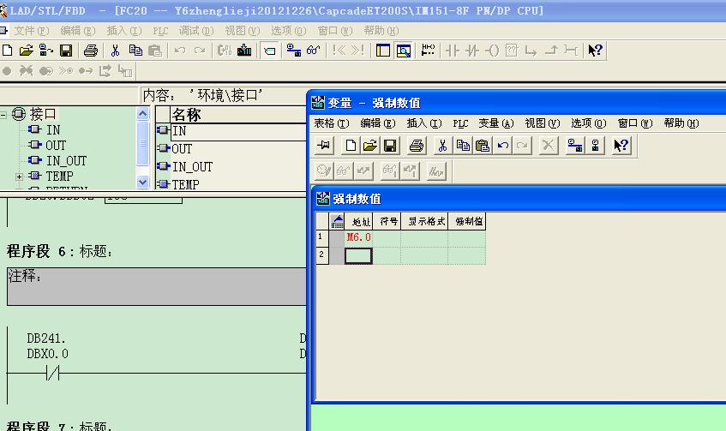This screenshot has height=431, width=726.
Task: Select IN_OUT in the interface tree
Action: click(66, 160)
